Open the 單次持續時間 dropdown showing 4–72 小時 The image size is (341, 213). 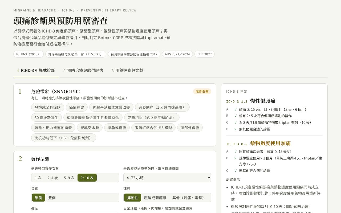[x=167, y=178]
